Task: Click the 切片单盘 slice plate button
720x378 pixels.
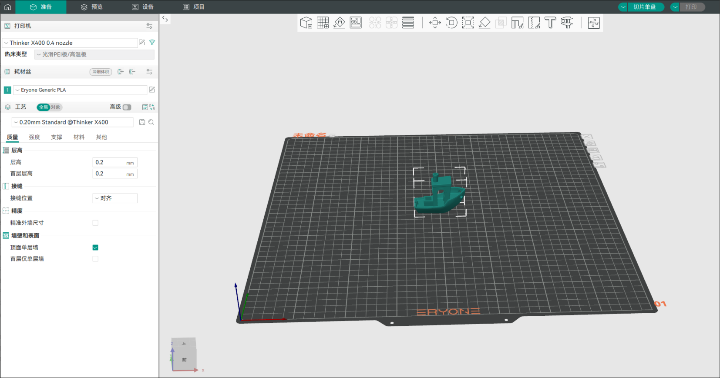Action: 645,7
